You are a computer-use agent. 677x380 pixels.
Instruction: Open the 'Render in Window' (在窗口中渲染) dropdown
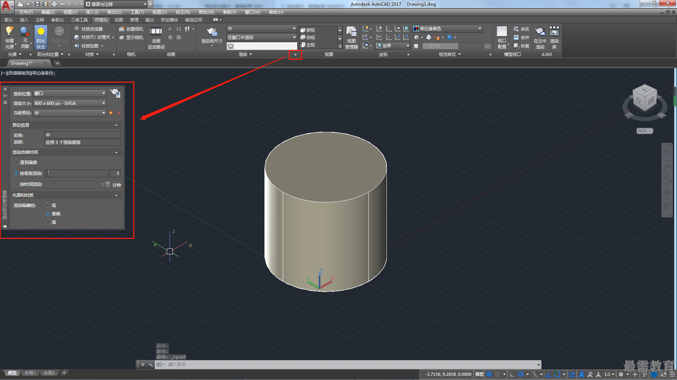click(262, 37)
